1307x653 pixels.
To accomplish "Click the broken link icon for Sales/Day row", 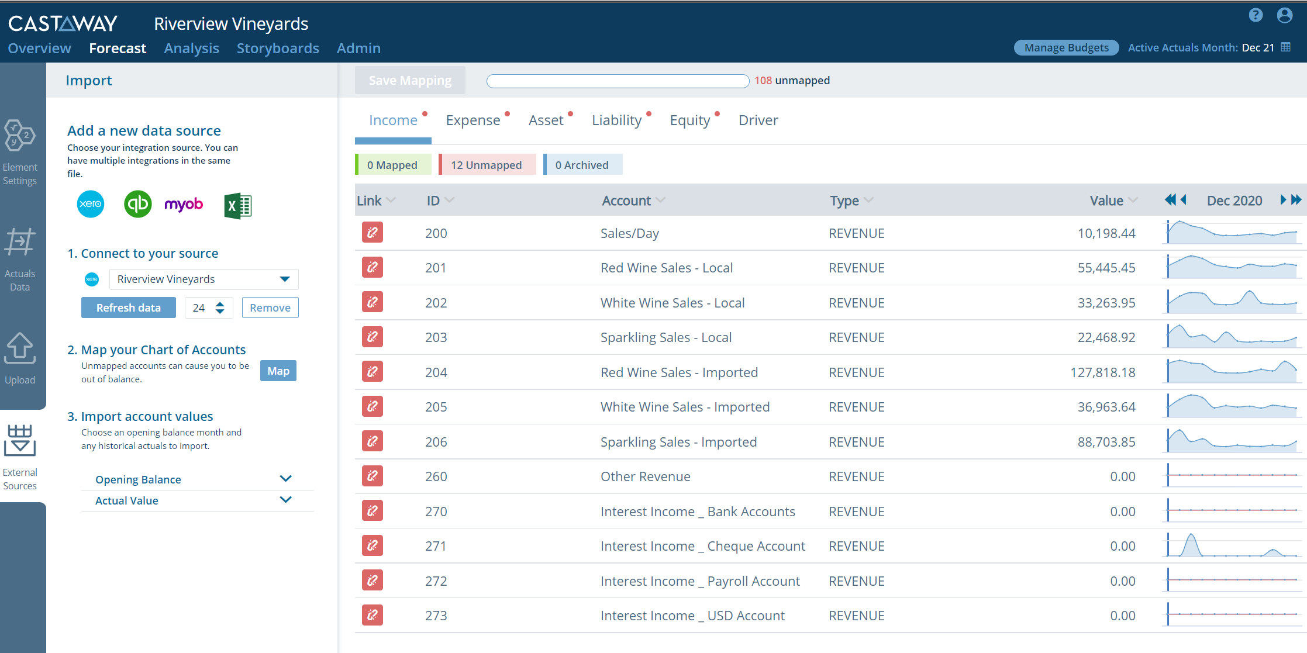I will point(372,232).
